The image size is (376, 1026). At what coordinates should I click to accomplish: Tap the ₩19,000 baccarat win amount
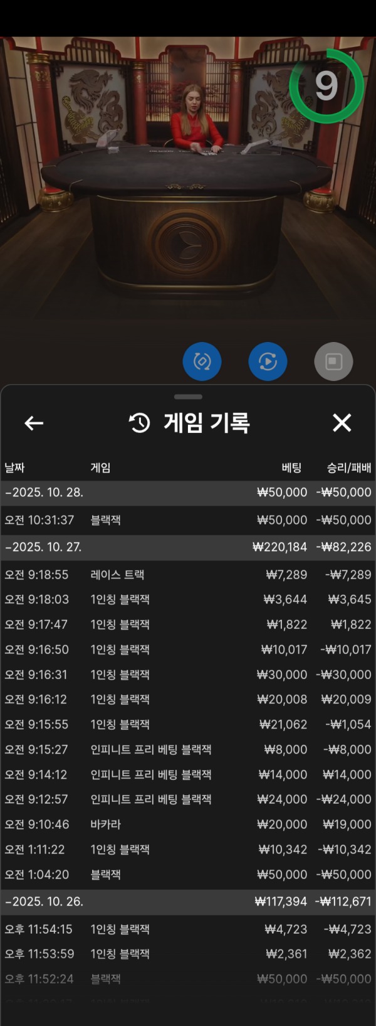pyautogui.click(x=347, y=825)
